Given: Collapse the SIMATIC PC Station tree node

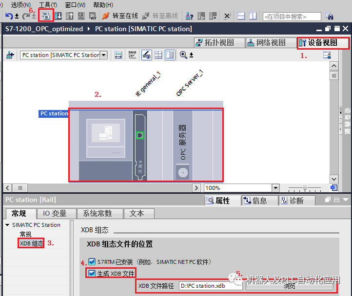Looking at the screenshot, I should click(7, 225).
